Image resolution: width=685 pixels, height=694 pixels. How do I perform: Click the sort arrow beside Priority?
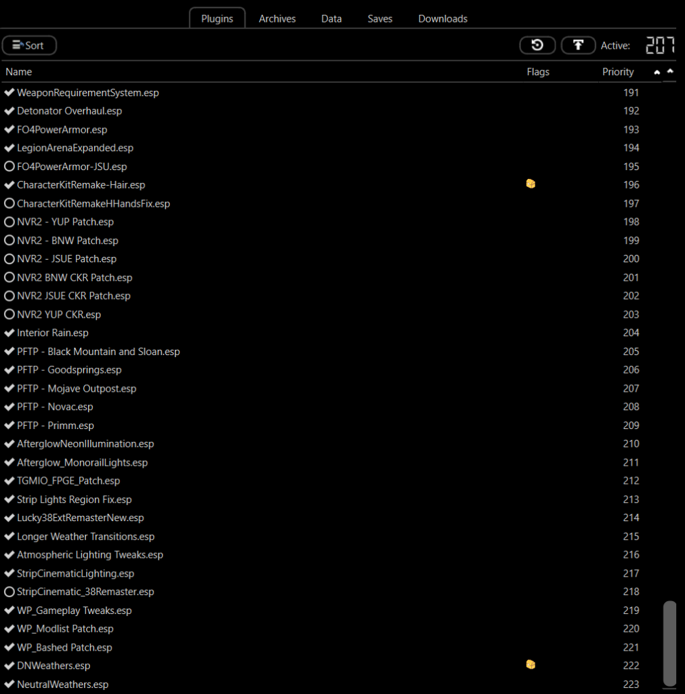[657, 72]
